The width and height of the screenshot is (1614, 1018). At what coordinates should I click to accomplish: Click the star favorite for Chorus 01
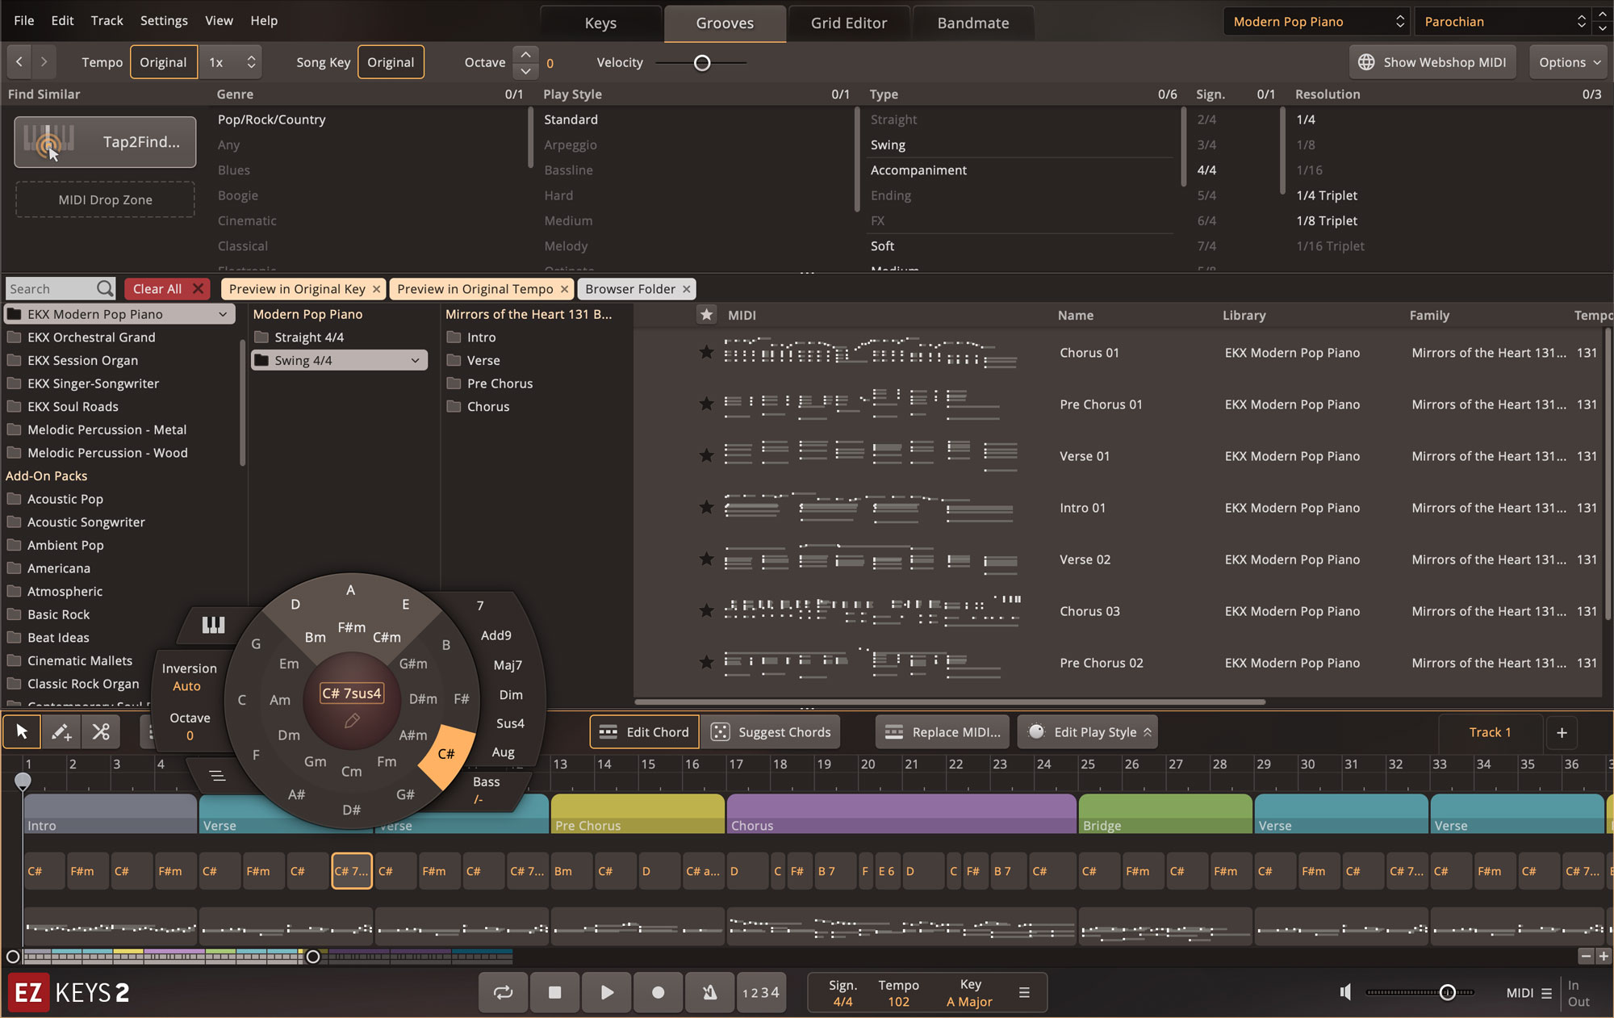click(x=706, y=353)
